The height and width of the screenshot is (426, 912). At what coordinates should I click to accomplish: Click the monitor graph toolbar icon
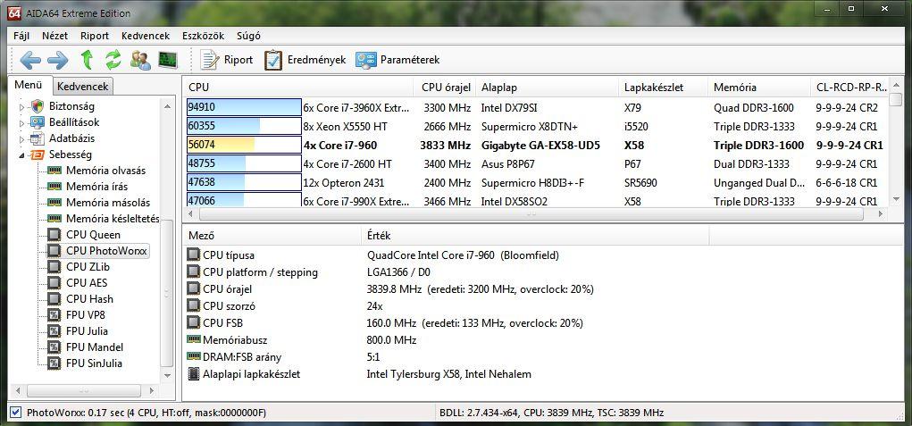(x=168, y=60)
